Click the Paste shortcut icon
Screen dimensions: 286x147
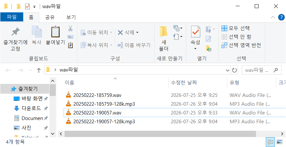70,45
